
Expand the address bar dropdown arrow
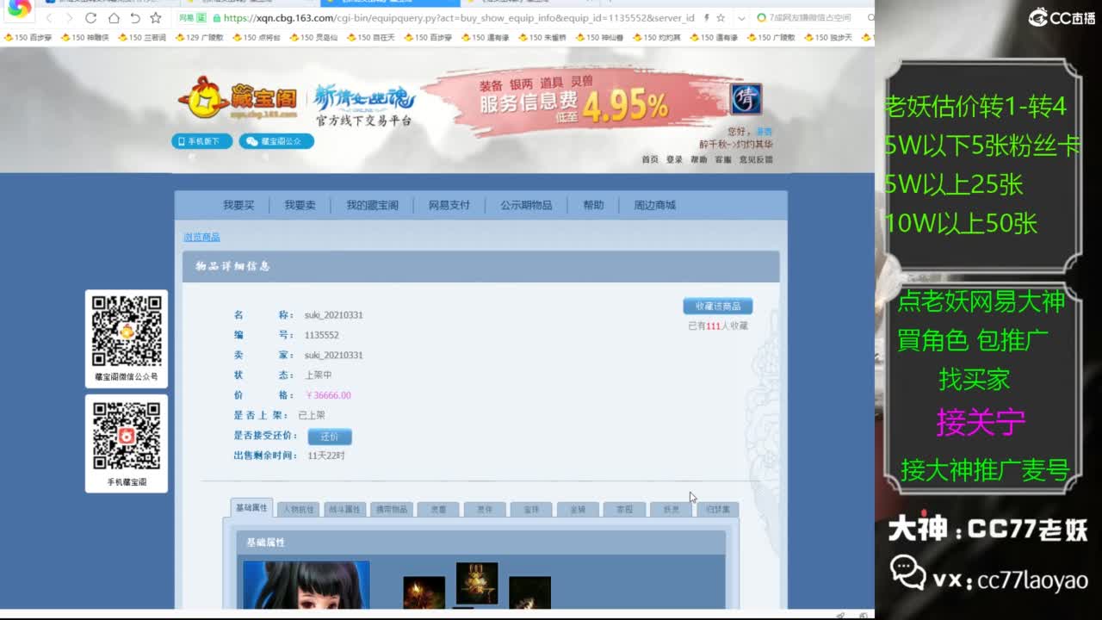741,18
